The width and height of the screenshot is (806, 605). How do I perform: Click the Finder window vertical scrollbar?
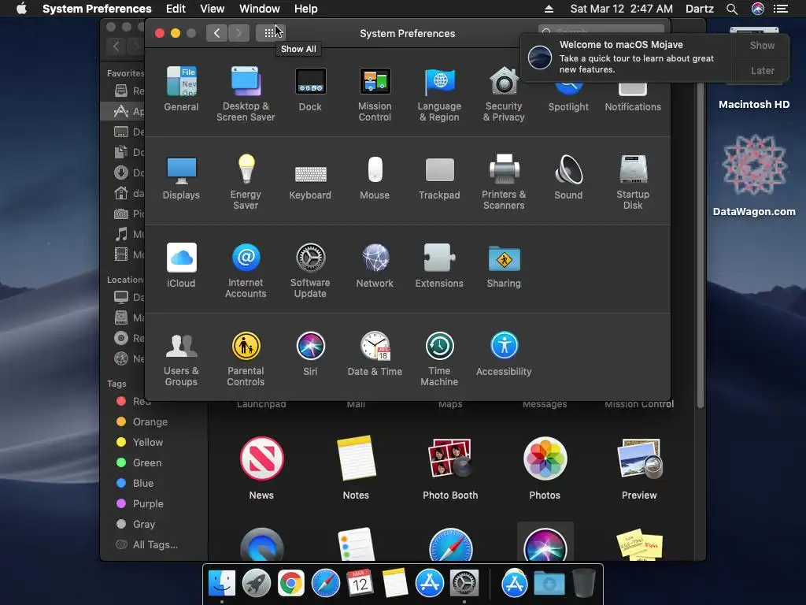pyautogui.click(x=700, y=246)
